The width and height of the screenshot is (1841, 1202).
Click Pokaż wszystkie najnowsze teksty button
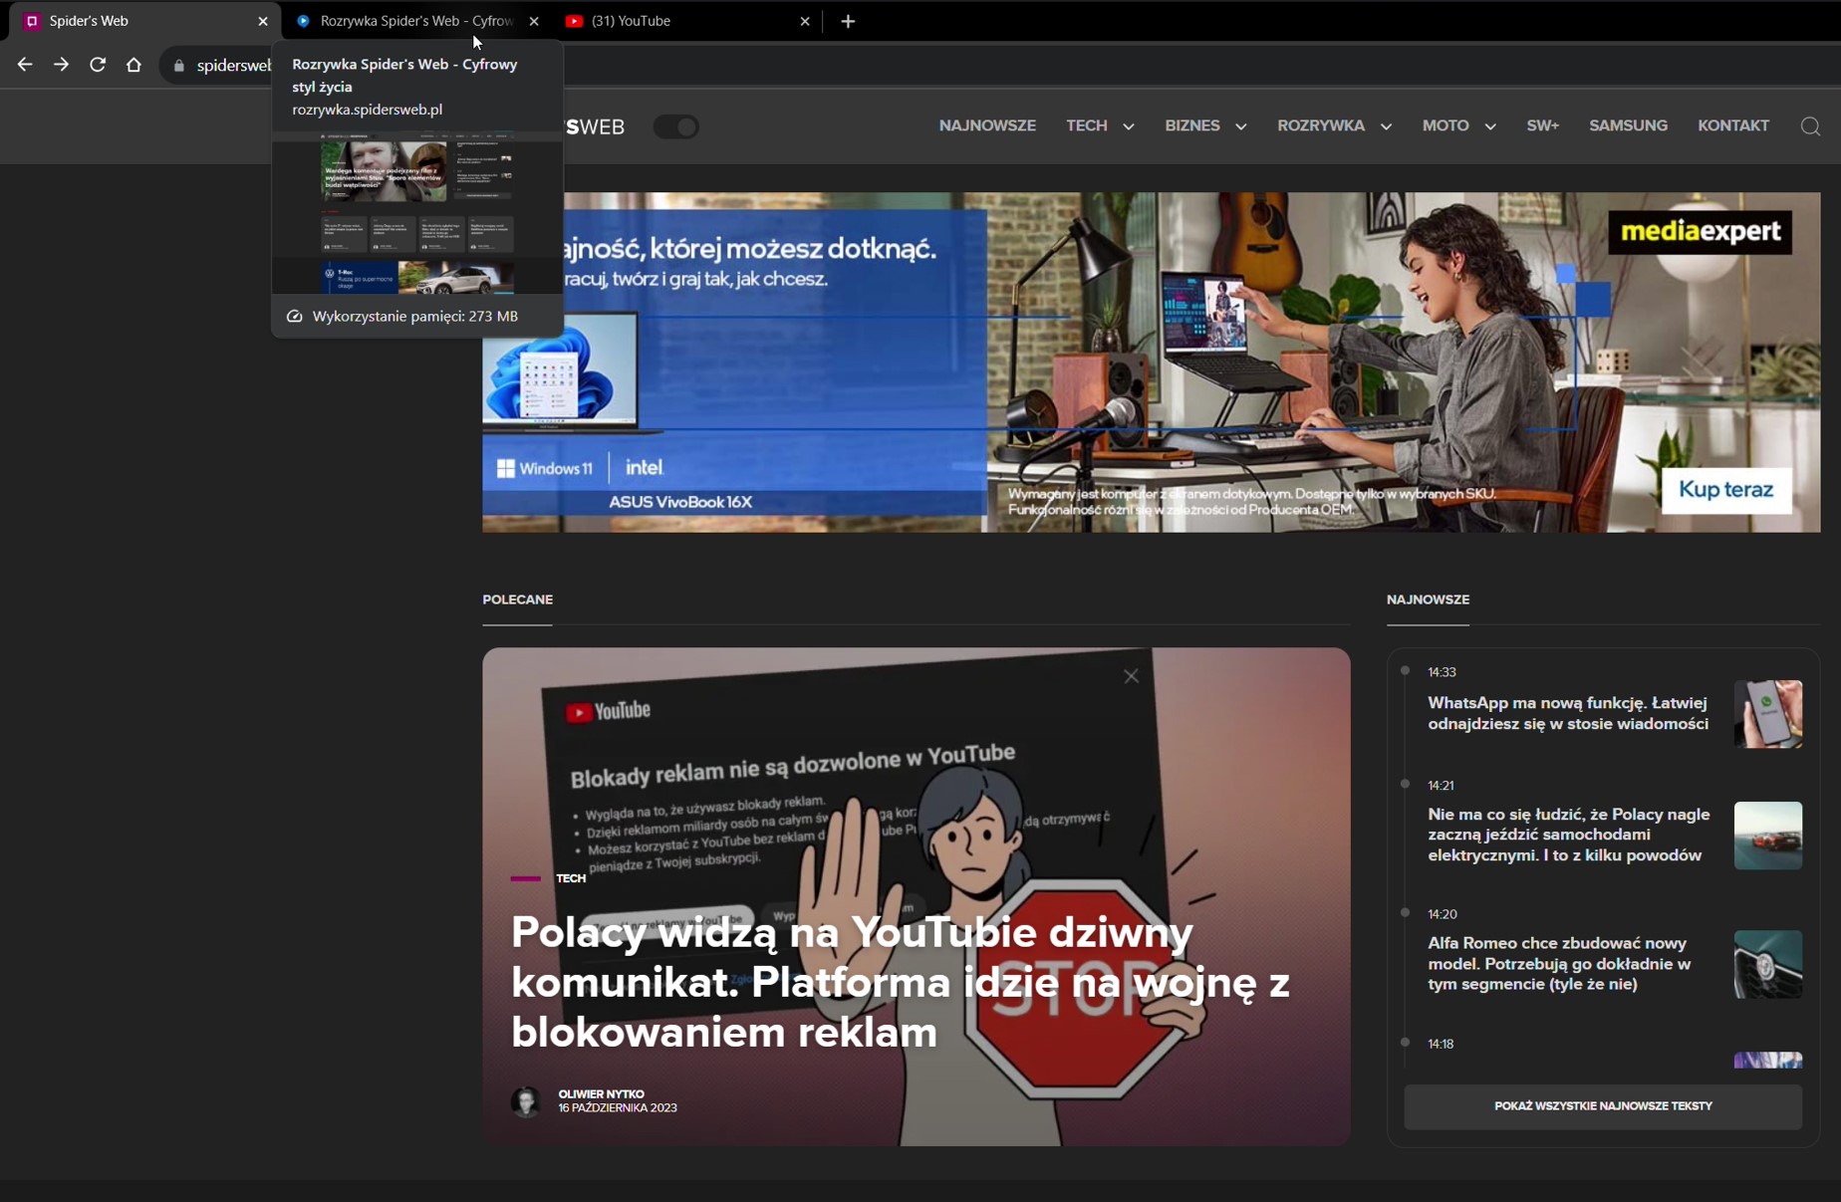click(1603, 1106)
